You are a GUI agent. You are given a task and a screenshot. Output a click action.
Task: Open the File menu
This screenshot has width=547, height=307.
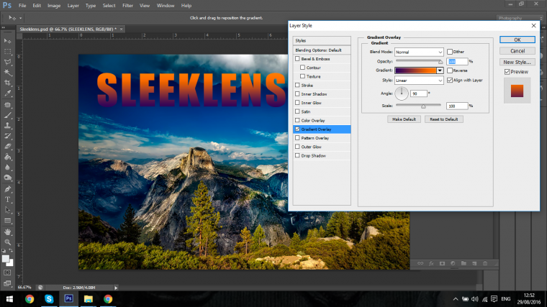[22, 6]
